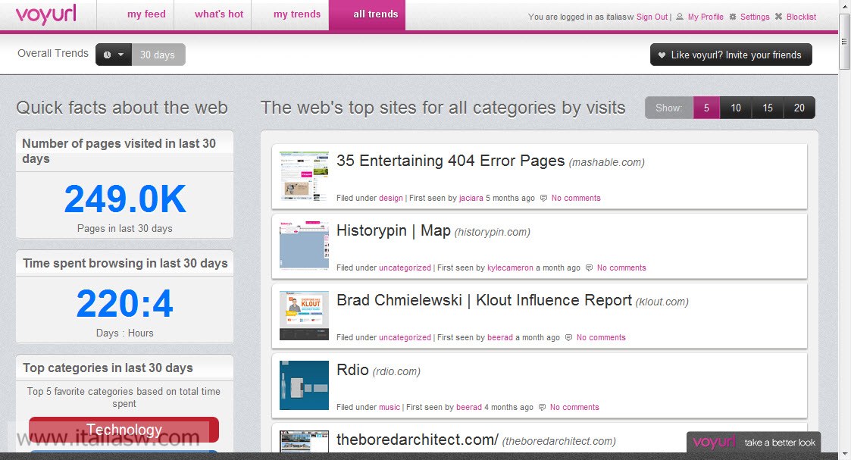Show 10 top sites
The width and height of the screenshot is (851, 460).
click(x=735, y=108)
